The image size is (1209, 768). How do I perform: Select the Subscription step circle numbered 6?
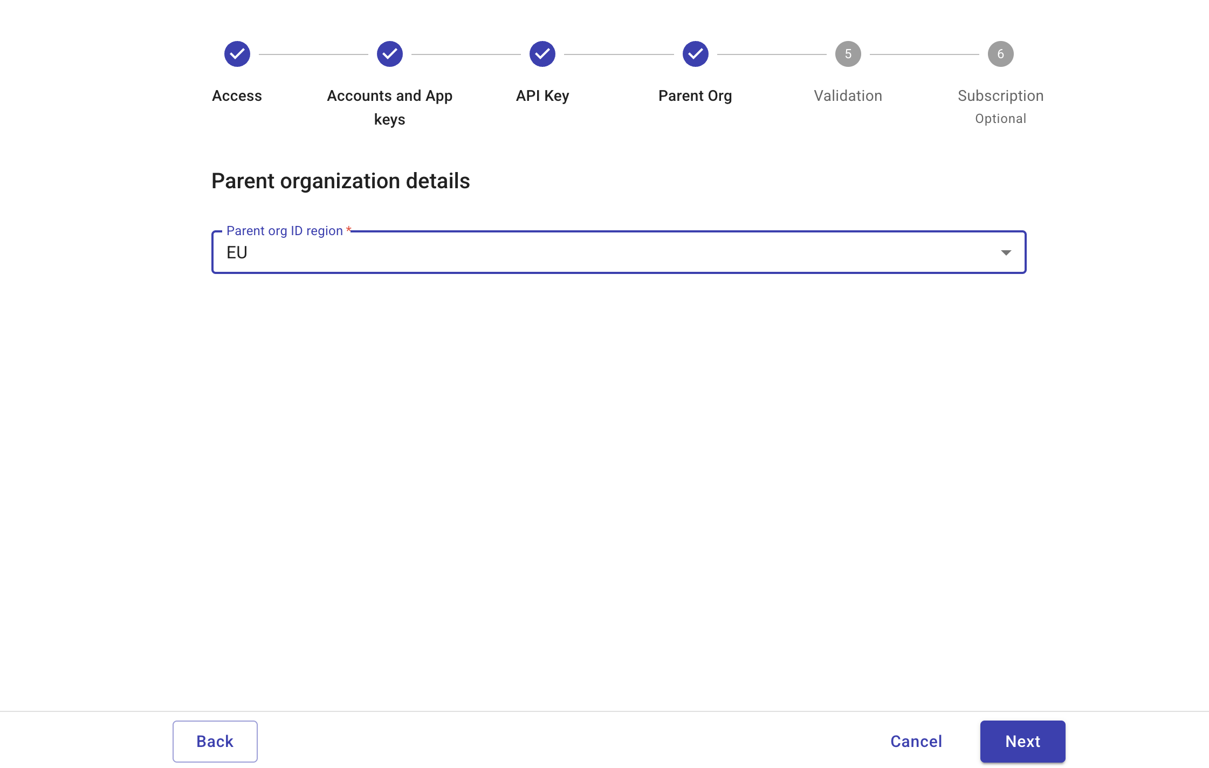coord(1001,53)
